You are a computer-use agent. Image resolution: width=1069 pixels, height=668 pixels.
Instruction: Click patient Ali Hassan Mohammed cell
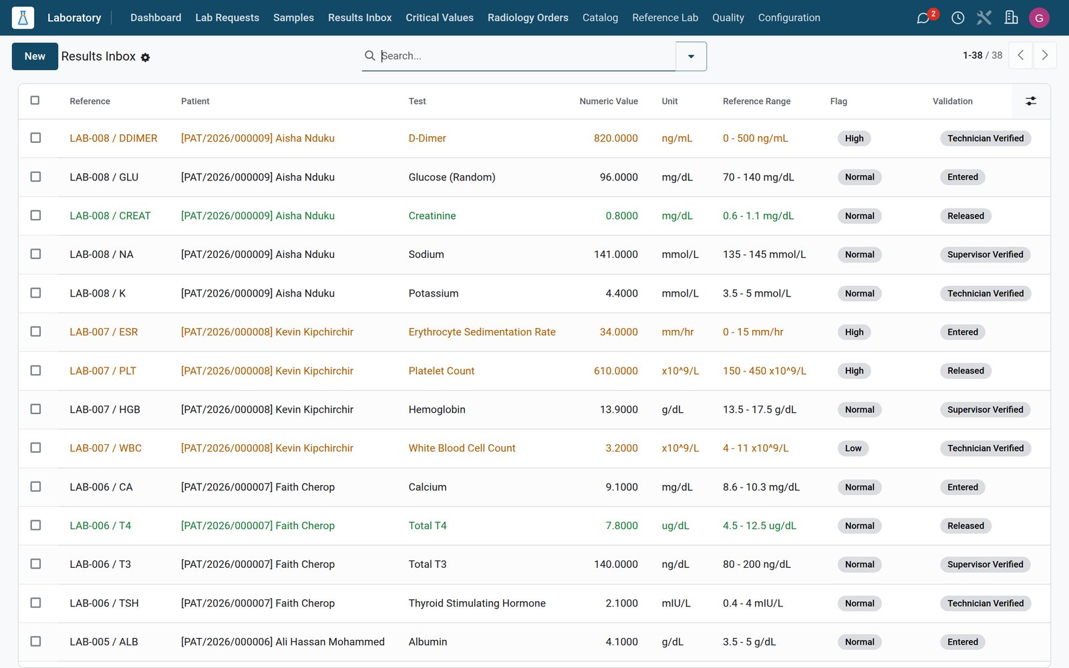tap(283, 642)
